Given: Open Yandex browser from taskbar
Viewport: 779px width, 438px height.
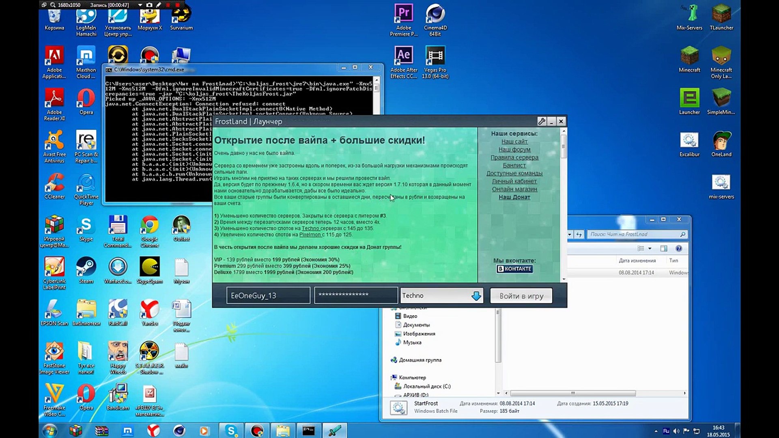Looking at the screenshot, I should point(153,430).
